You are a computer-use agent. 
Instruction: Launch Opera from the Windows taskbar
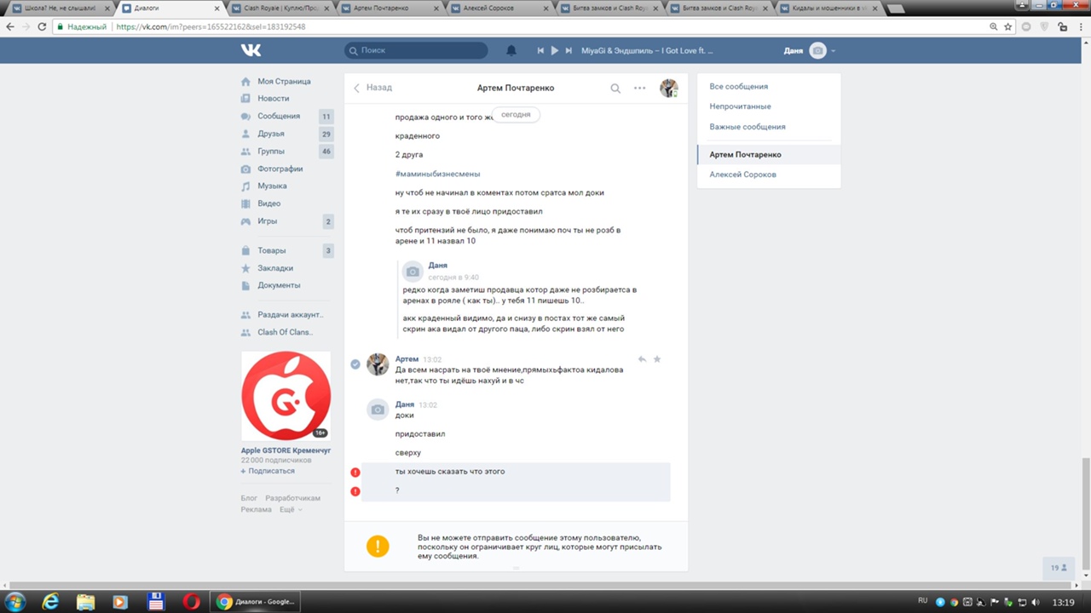point(190,601)
